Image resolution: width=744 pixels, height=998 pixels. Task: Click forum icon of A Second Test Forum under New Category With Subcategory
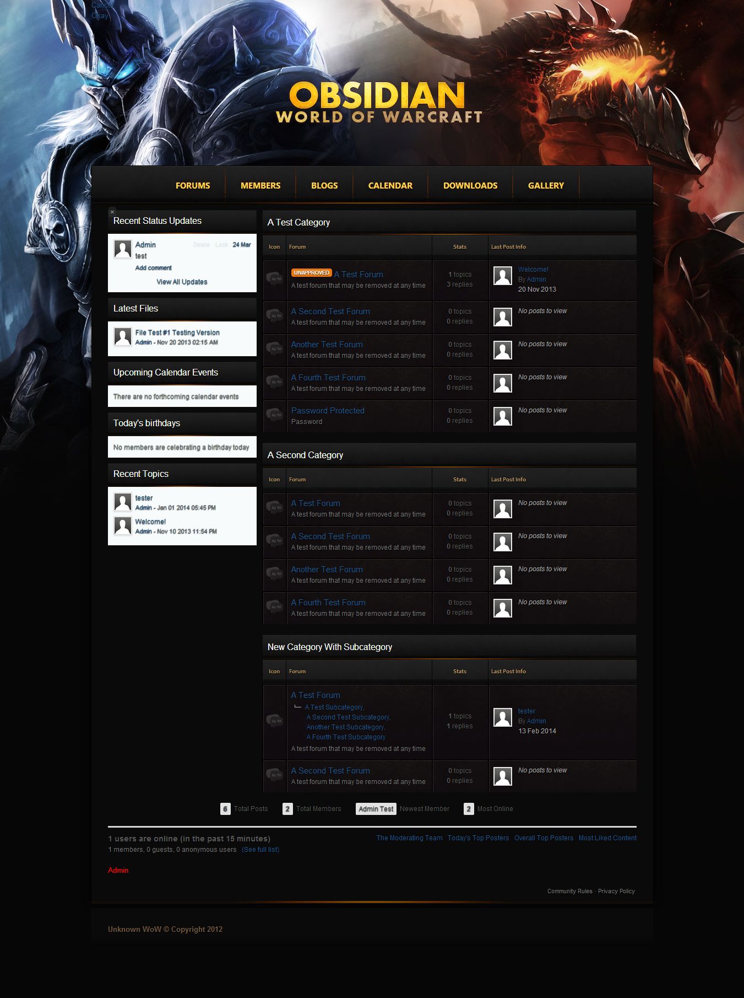click(274, 775)
